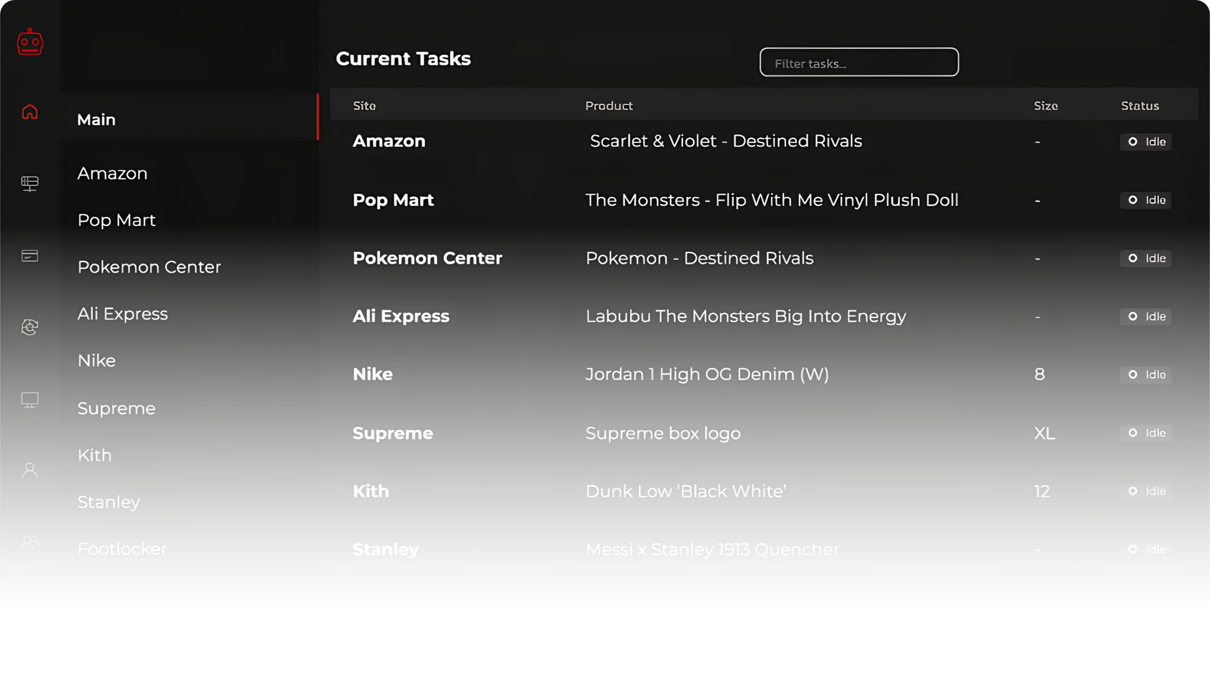This screenshot has width=1210, height=682.
Task: Open the home icon in sidebar
Action: (30, 112)
